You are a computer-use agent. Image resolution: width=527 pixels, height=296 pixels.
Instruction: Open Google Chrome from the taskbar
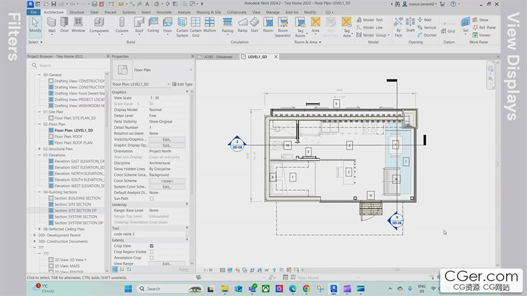(306, 289)
